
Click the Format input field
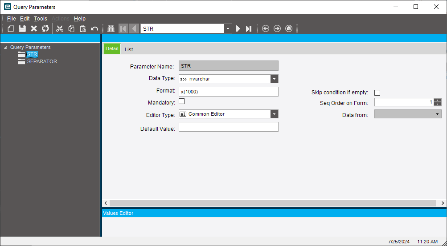coord(228,92)
